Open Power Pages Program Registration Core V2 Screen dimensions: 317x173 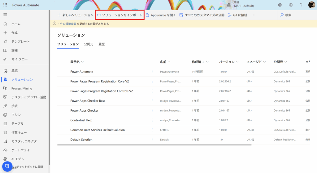point(99,82)
